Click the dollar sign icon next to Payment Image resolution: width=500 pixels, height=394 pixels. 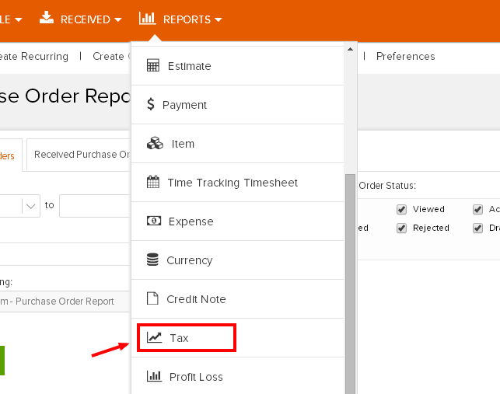coord(152,105)
